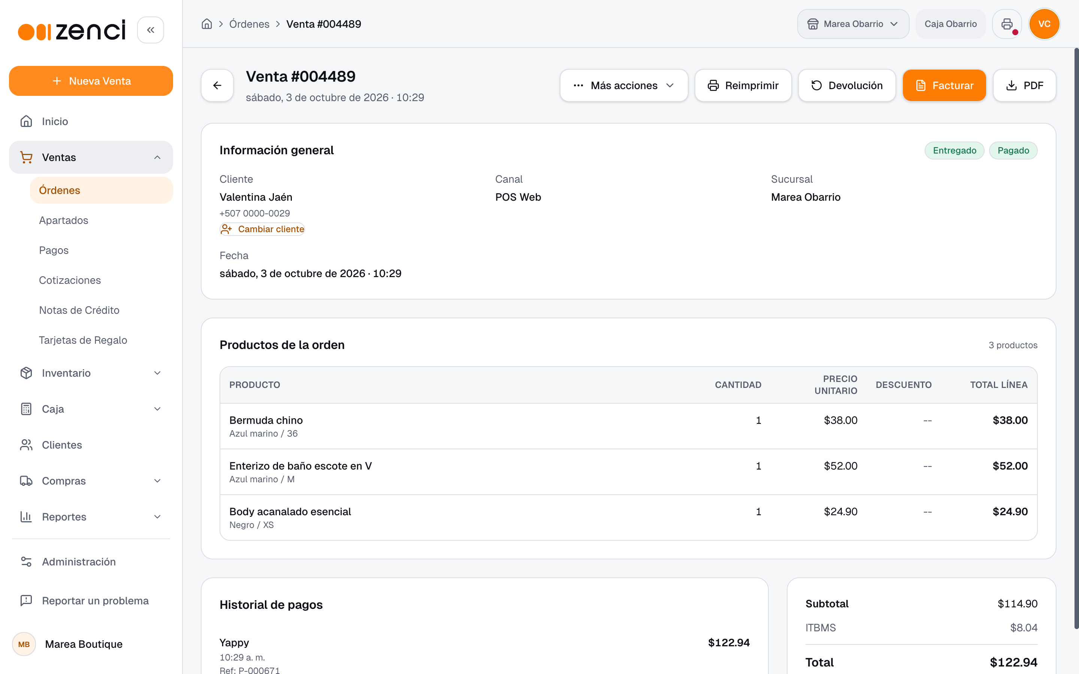Click the Clientes people icon
Image resolution: width=1079 pixels, height=674 pixels.
click(x=26, y=445)
